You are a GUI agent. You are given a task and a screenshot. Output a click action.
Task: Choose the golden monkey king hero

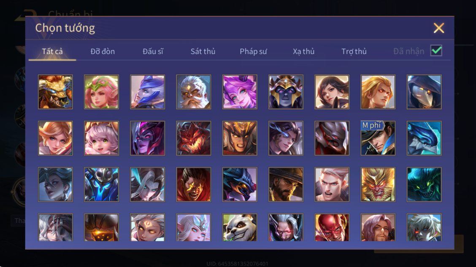click(378, 185)
